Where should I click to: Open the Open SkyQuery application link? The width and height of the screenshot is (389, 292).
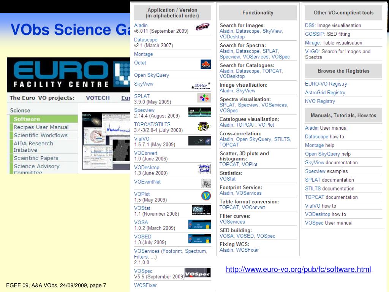[x=151, y=75]
